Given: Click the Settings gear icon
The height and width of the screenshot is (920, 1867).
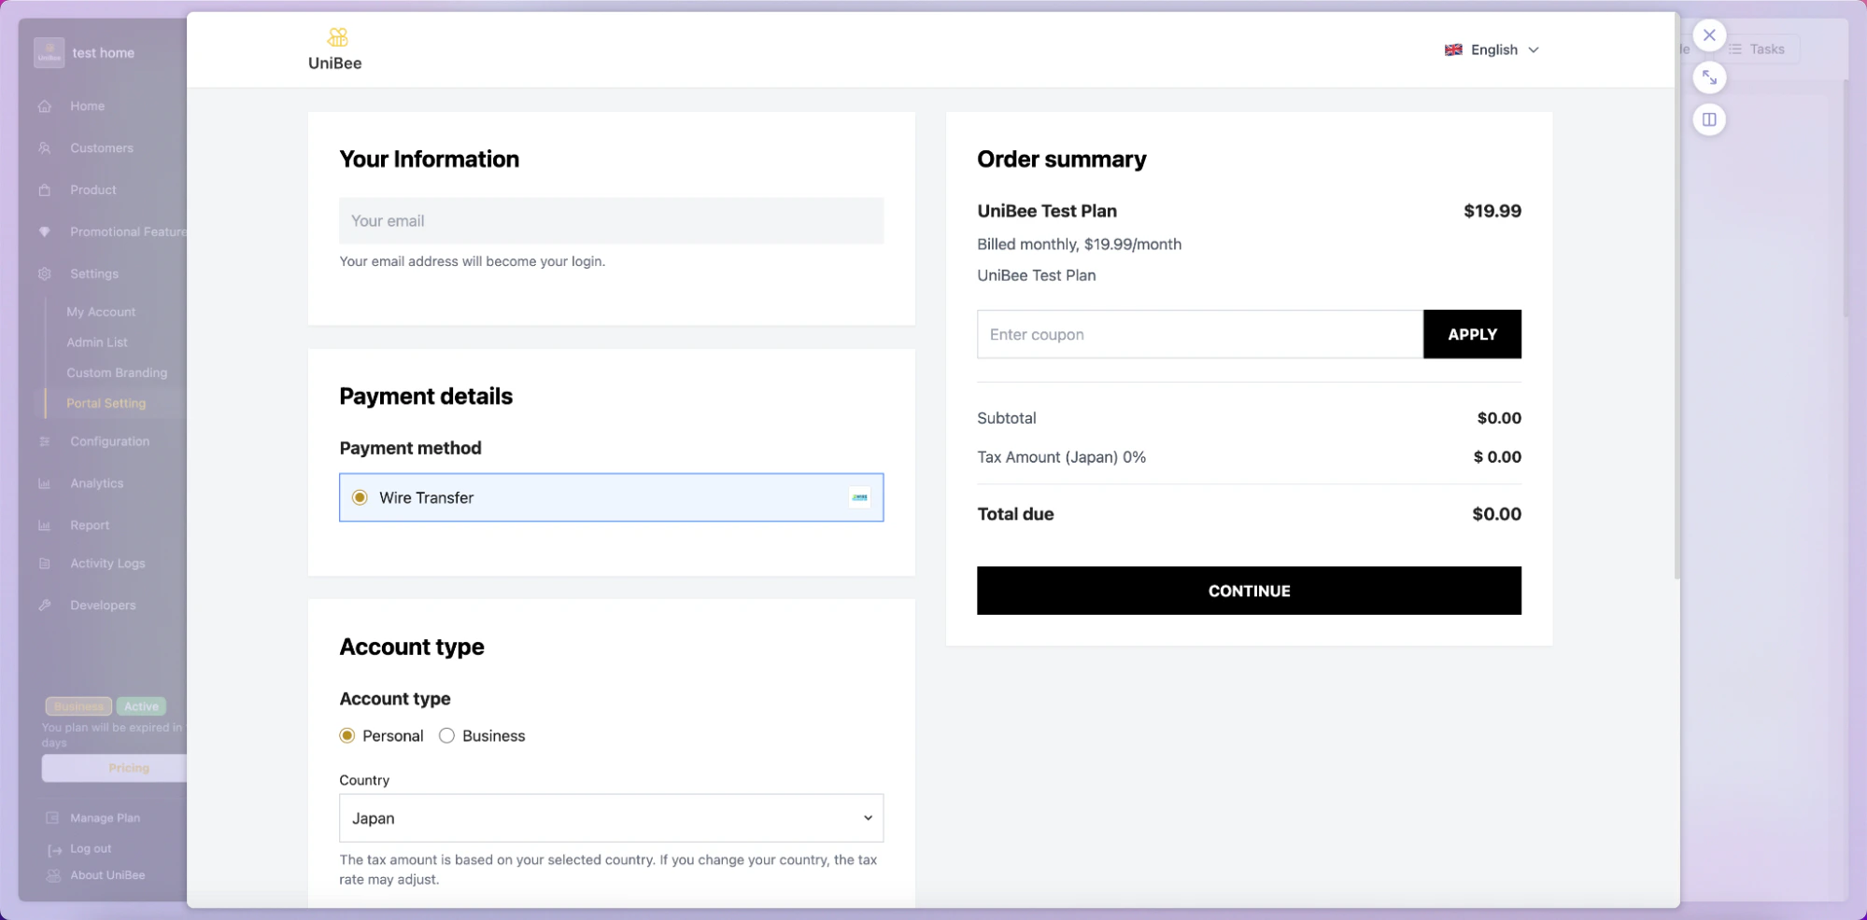Looking at the screenshot, I should coord(45,273).
